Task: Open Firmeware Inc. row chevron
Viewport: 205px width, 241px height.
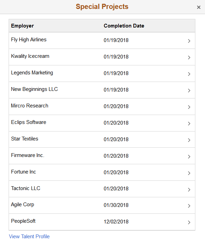Action: (x=189, y=157)
